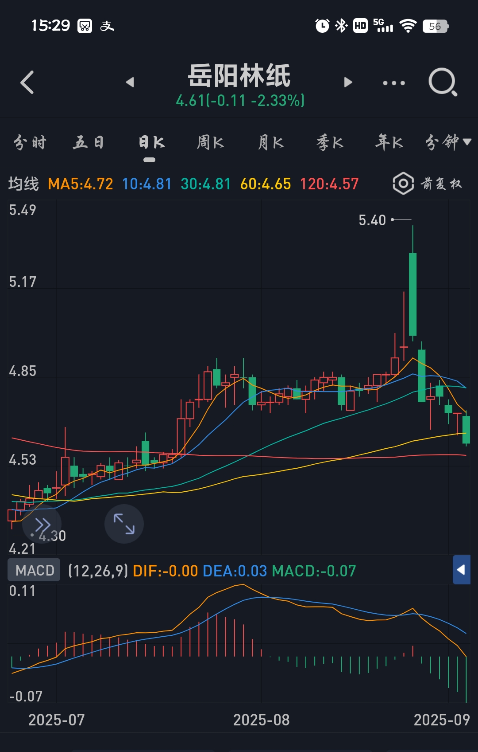
Task: Tap the Alipay 支 notification icon
Action: (x=107, y=26)
